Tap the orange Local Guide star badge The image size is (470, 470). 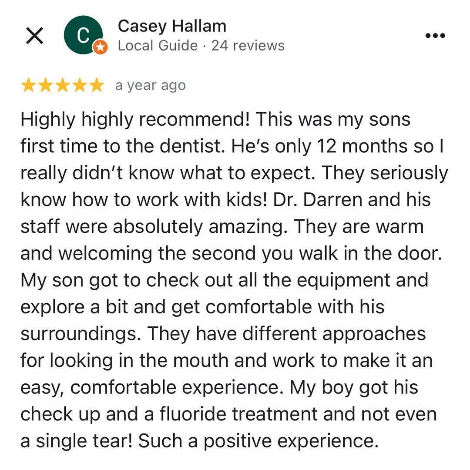click(100, 47)
